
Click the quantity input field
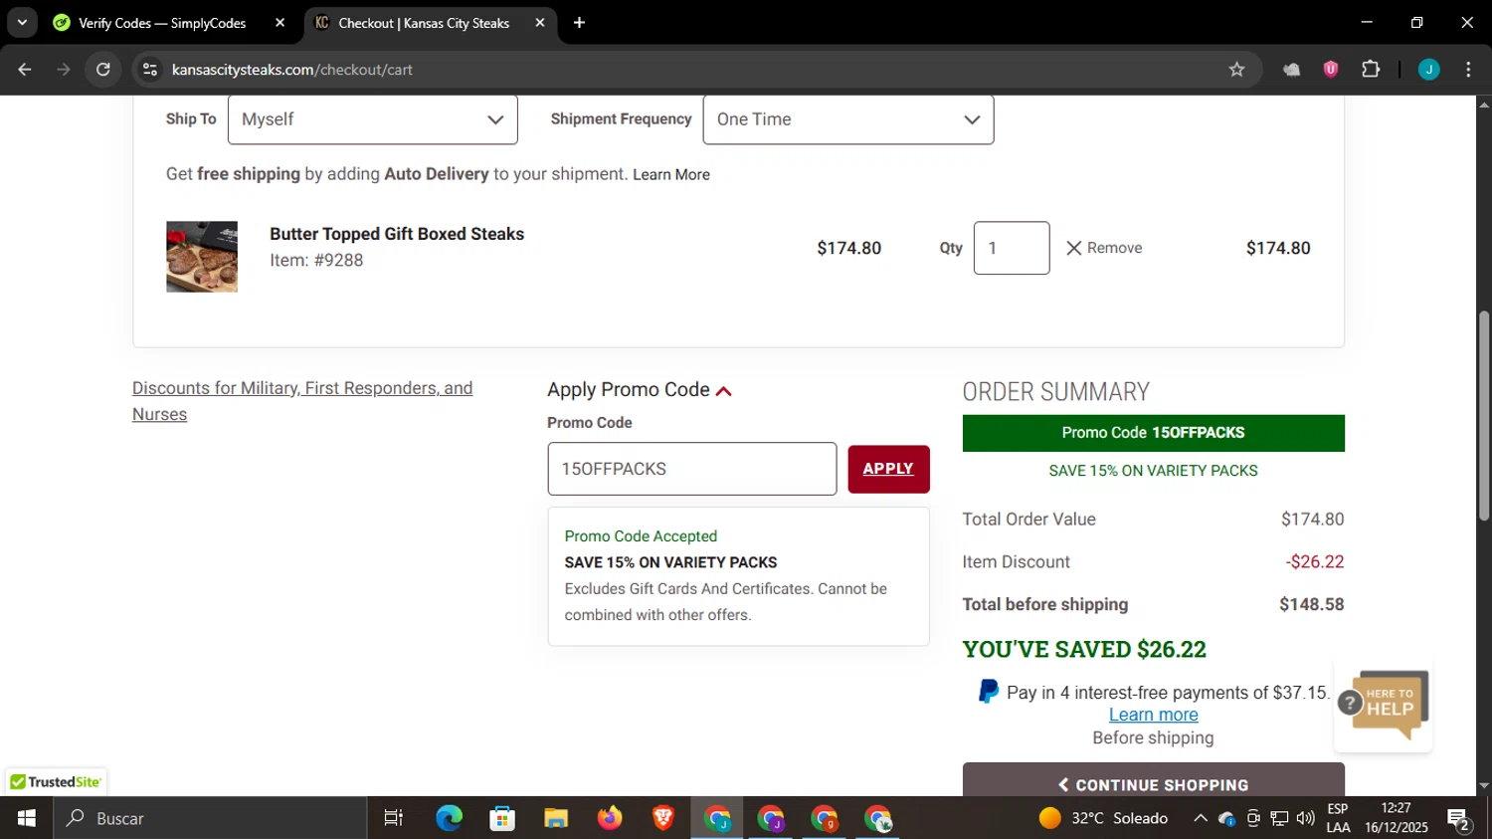click(x=1012, y=248)
